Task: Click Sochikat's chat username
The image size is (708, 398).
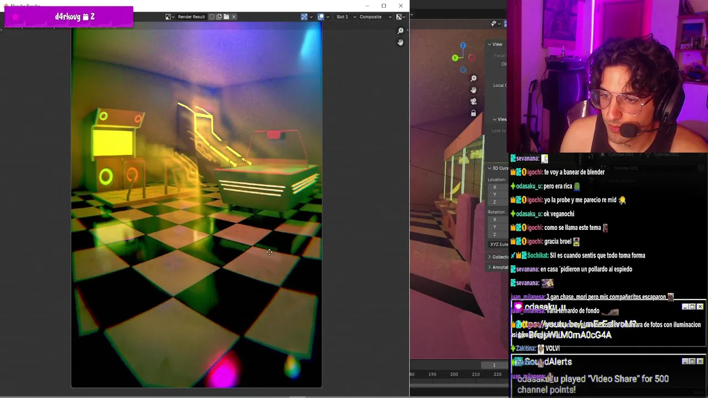Action: pyautogui.click(x=537, y=255)
